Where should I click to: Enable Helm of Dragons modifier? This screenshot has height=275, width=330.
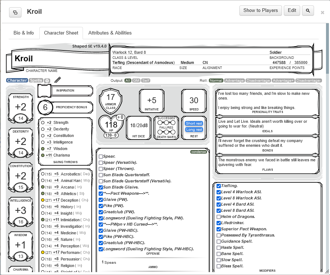click(x=219, y=217)
